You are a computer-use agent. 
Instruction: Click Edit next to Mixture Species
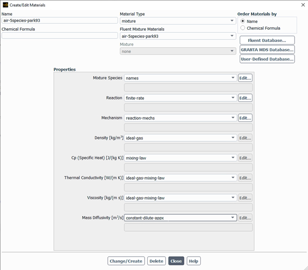point(245,78)
